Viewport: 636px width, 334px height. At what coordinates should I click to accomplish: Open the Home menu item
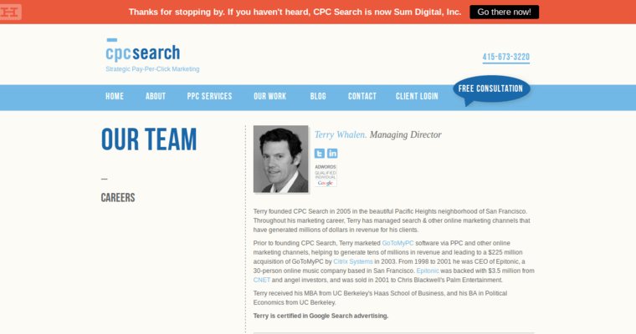pyautogui.click(x=115, y=96)
